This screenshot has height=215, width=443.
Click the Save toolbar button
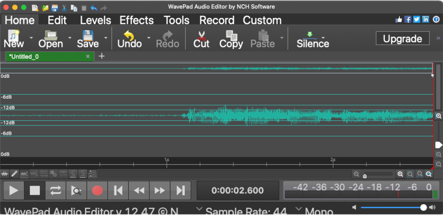(88, 39)
